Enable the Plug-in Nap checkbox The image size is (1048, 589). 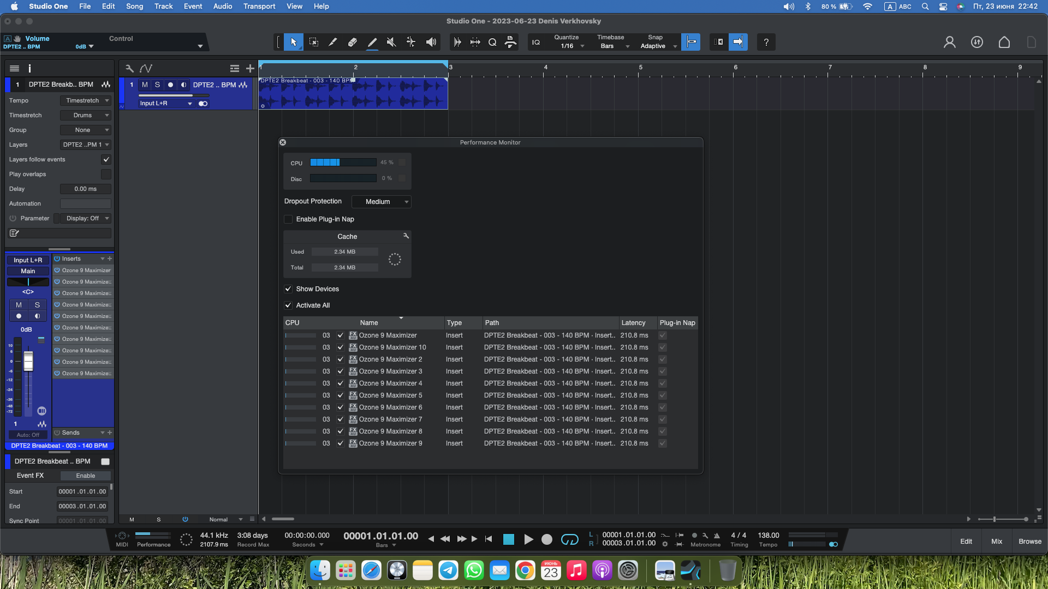click(288, 219)
